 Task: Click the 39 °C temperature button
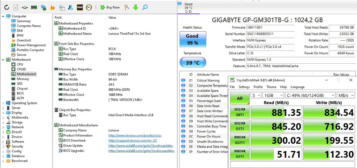pyautogui.click(x=192, y=63)
